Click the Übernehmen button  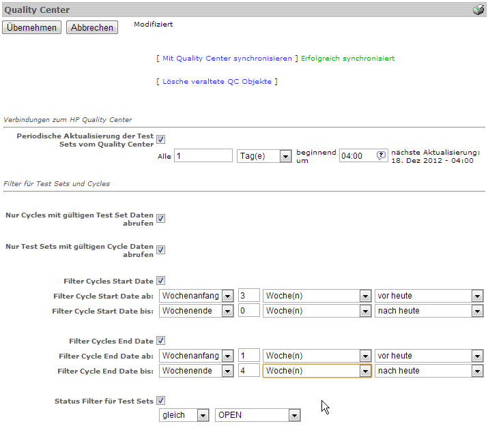pos(32,27)
